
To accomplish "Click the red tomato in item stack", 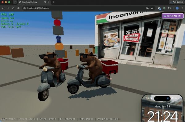I will (57, 23).
